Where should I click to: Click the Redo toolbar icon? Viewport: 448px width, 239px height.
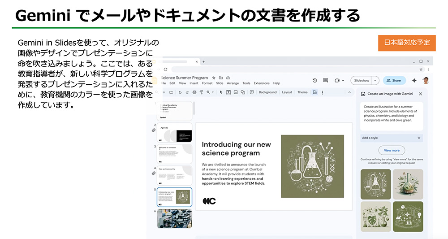187,92
